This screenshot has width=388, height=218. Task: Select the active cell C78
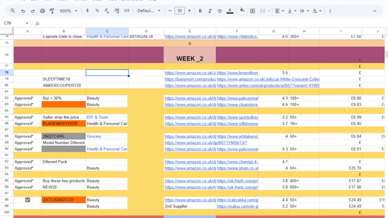click(107, 73)
